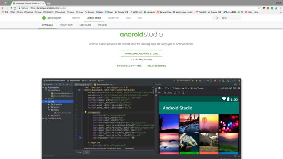Open Chrome's three-dot menu
Screen dimensions: 283x159
click(280, 8)
